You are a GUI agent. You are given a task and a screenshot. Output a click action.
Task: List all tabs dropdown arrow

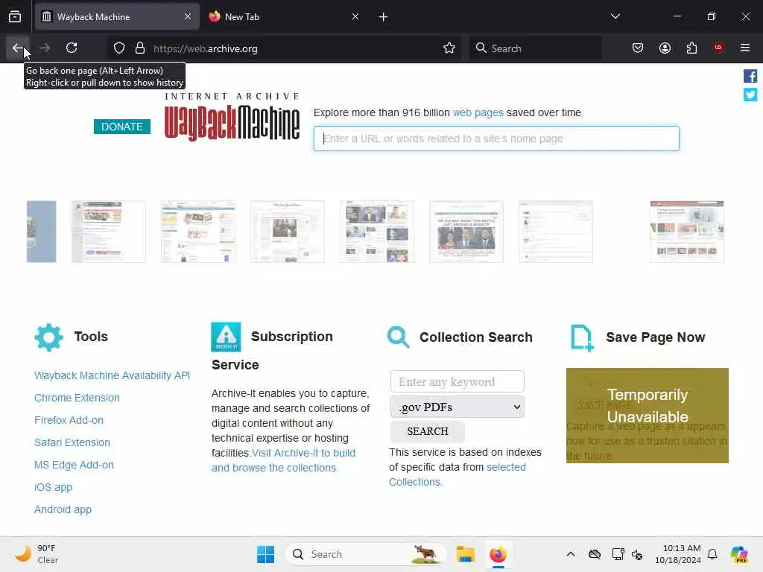(x=615, y=16)
